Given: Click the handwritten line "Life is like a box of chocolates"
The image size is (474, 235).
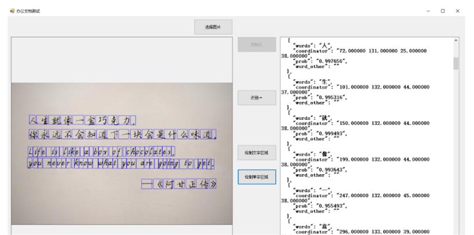Looking at the screenshot, I should [101, 152].
